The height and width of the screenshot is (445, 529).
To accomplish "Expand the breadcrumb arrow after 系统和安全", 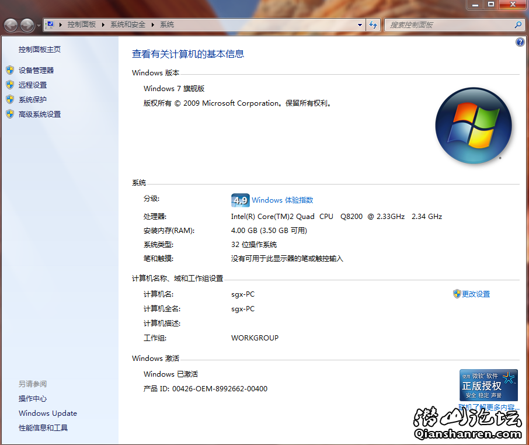I will 153,25.
